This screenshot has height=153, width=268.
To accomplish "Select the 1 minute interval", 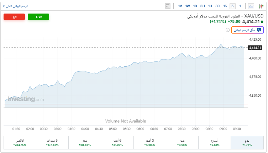I will coord(240,6).
